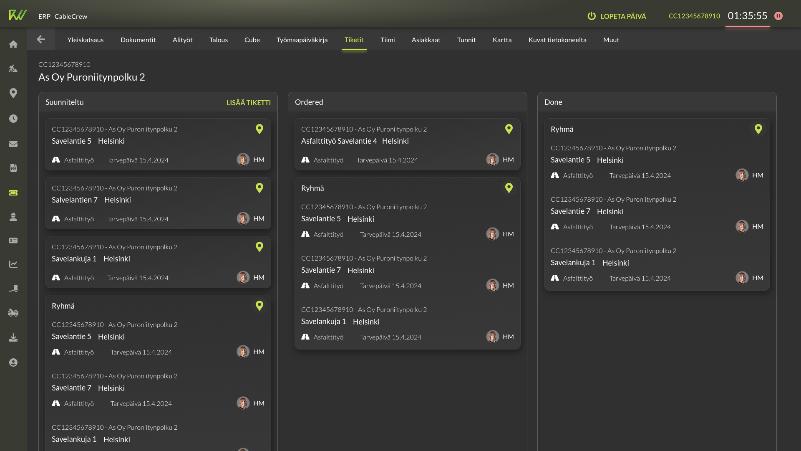Open the chart statistics sidebar icon
The width and height of the screenshot is (801, 451).
point(13,264)
